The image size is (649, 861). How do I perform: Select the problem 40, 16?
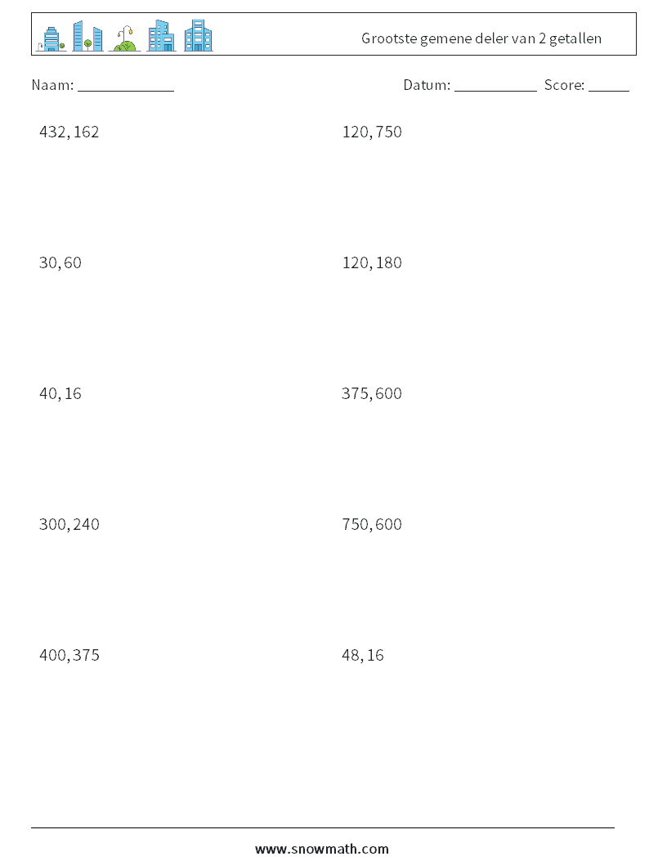click(60, 393)
